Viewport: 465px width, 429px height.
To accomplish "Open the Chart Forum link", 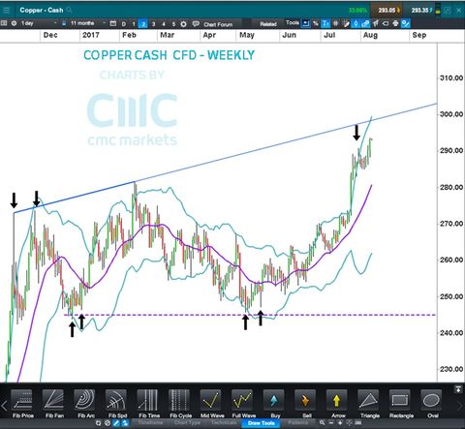I will click(x=218, y=24).
